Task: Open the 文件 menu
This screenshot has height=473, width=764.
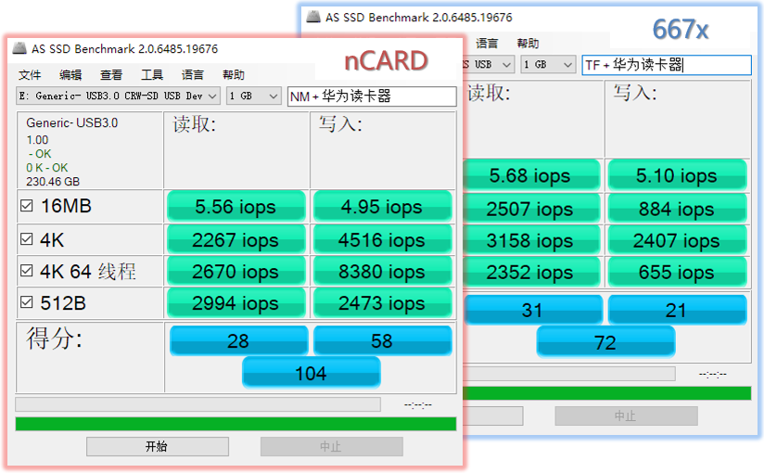Action: (x=30, y=75)
